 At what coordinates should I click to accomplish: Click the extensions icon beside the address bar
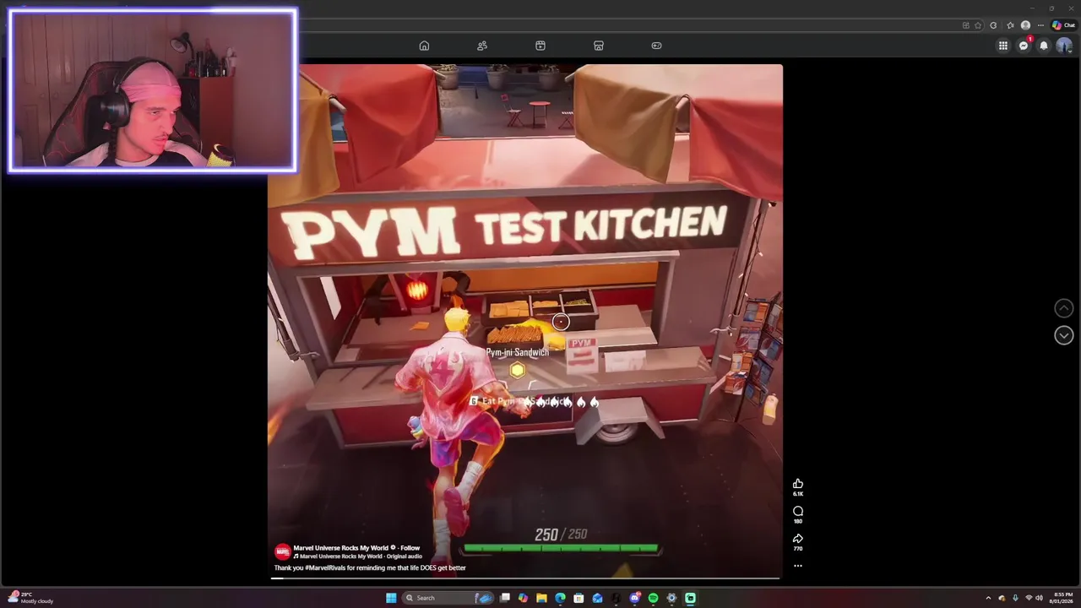pyautogui.click(x=993, y=25)
